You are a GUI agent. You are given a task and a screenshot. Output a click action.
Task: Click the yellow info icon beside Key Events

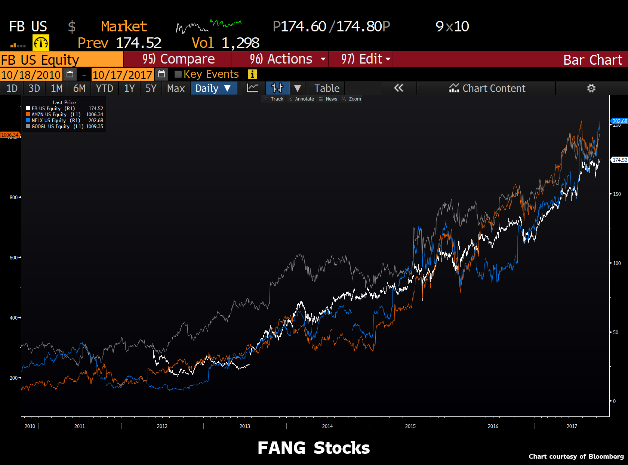coord(253,74)
